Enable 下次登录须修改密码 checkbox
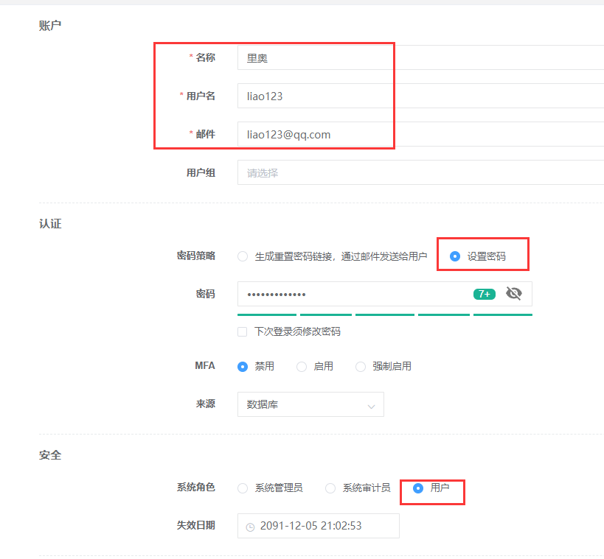Image resolution: width=604 pixels, height=559 pixels. [x=242, y=331]
